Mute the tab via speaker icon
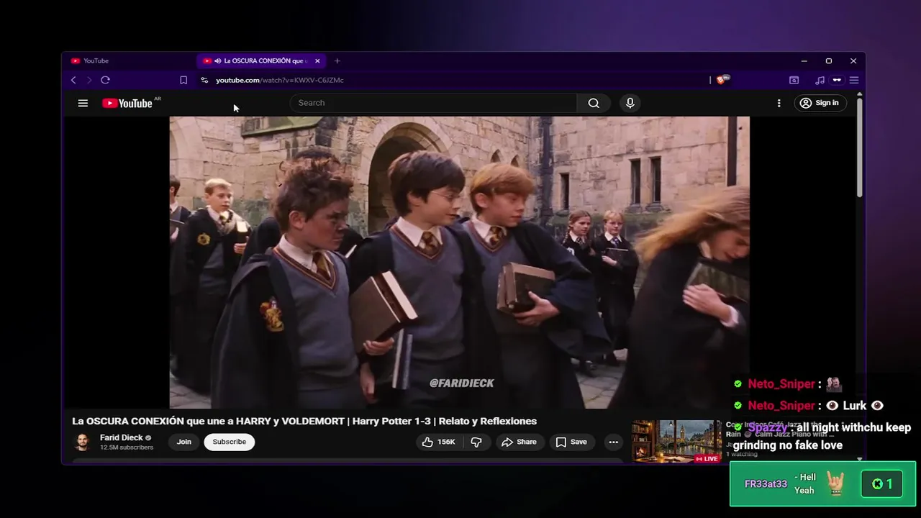 point(217,61)
